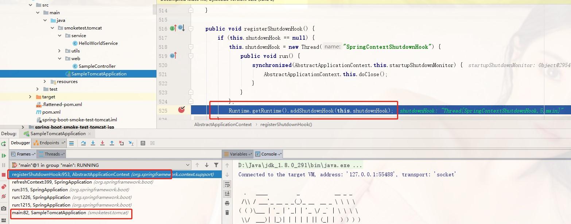The image size is (571, 224).
Task: Click the Drop Frame icon
Action: 121,143
